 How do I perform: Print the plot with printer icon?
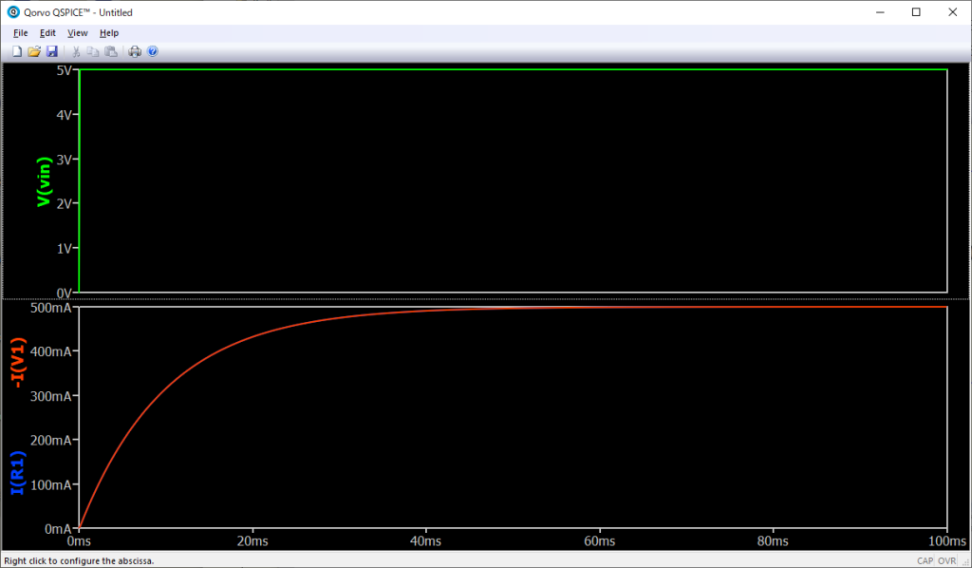pos(135,51)
